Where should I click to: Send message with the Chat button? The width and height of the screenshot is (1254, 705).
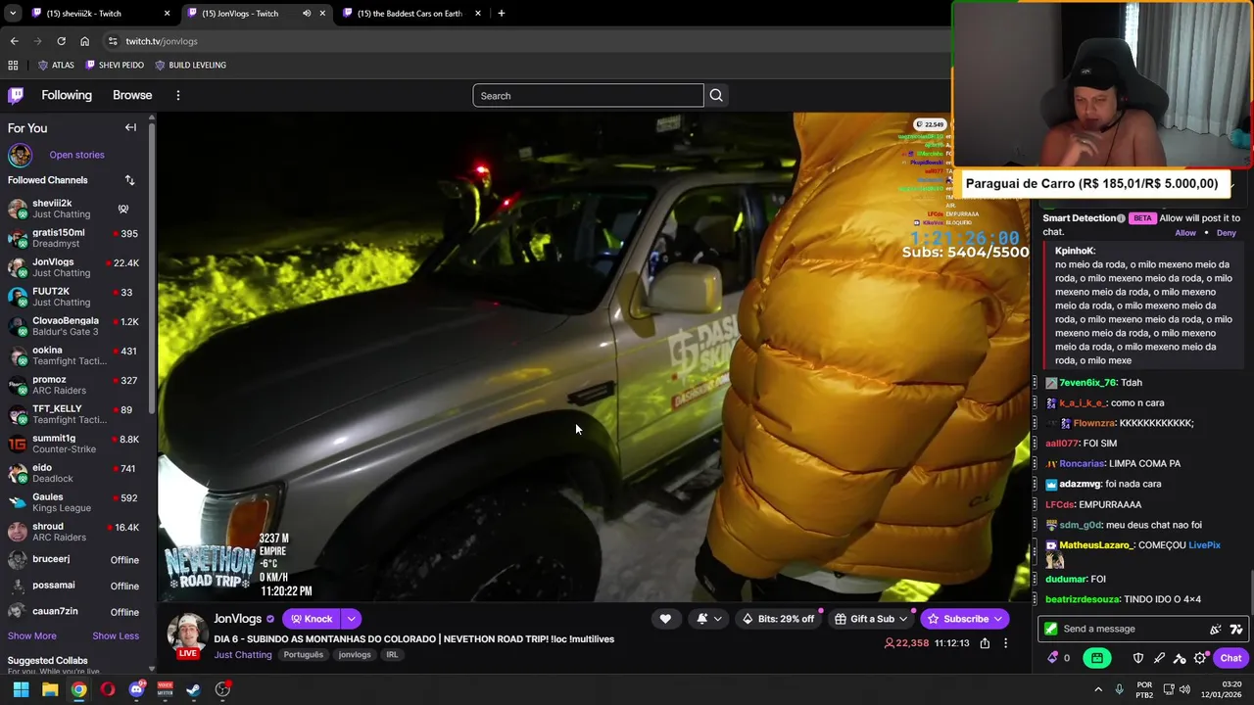1230,658
